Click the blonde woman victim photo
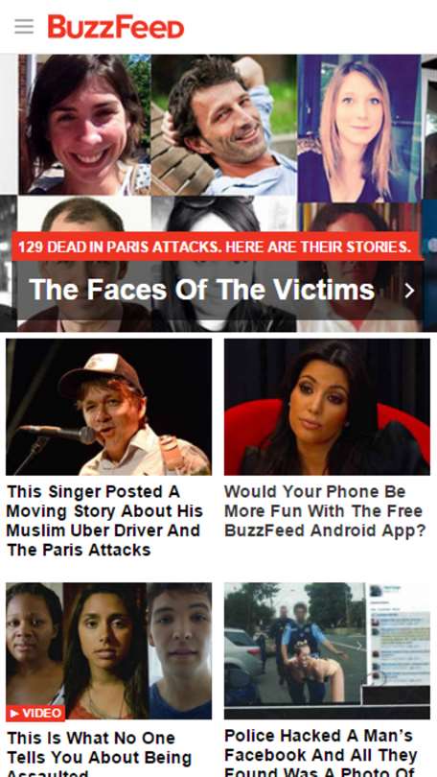 tap(358, 128)
